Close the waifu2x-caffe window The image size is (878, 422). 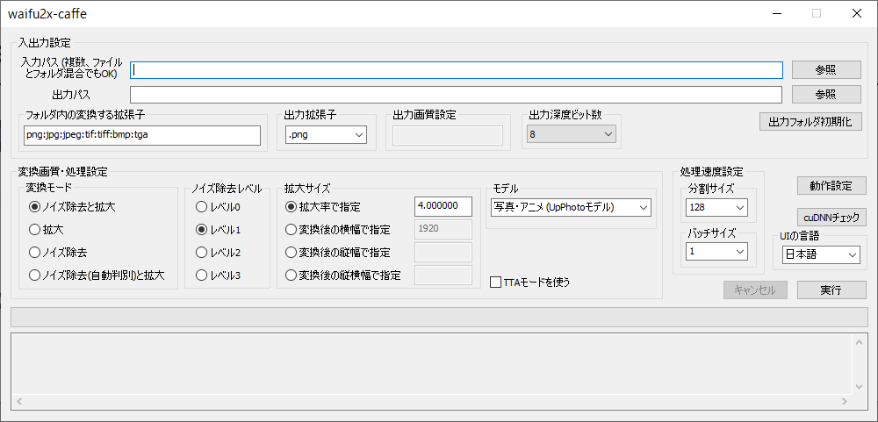(857, 14)
